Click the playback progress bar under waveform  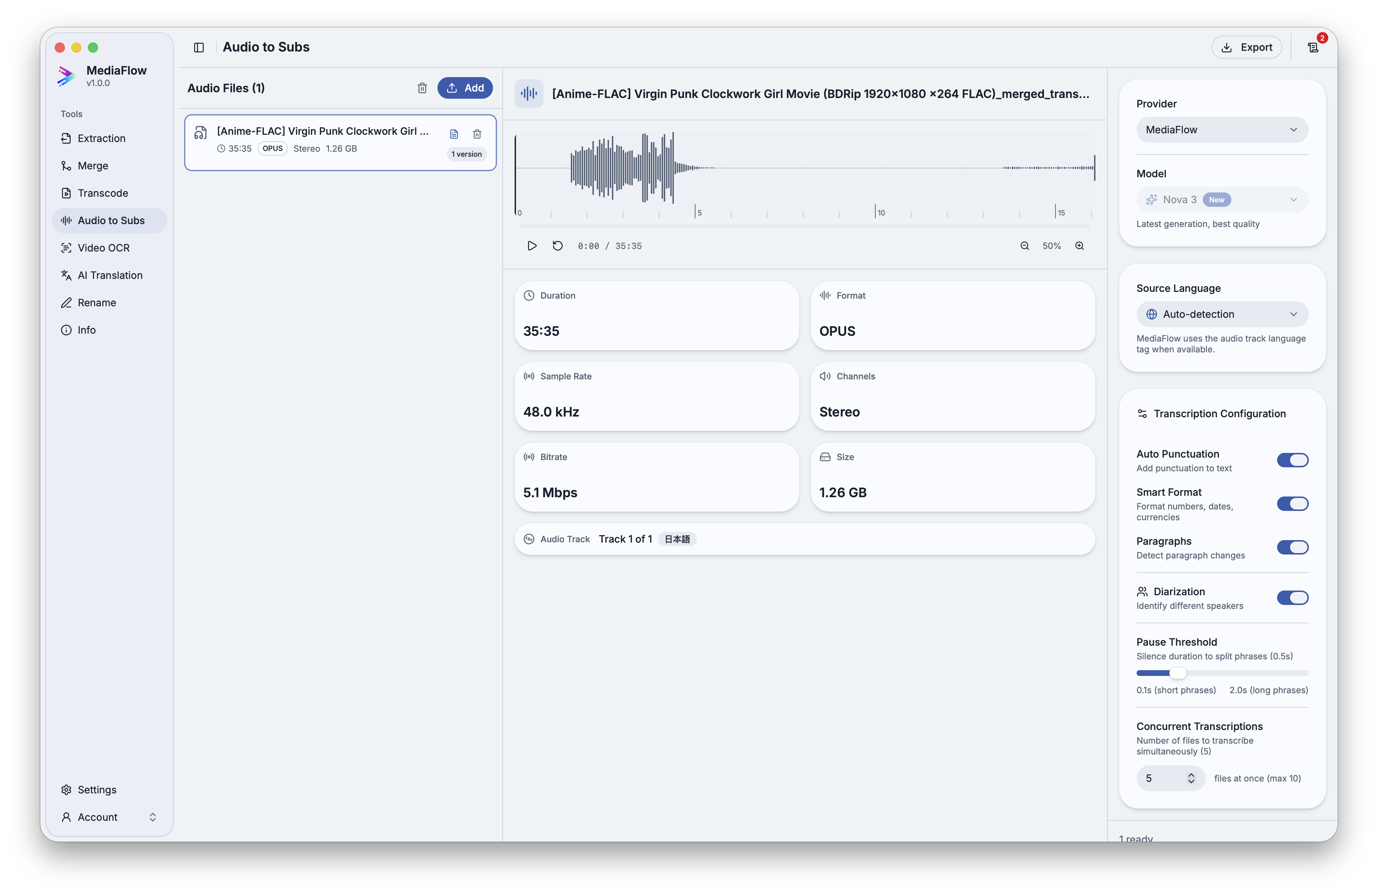point(804,226)
